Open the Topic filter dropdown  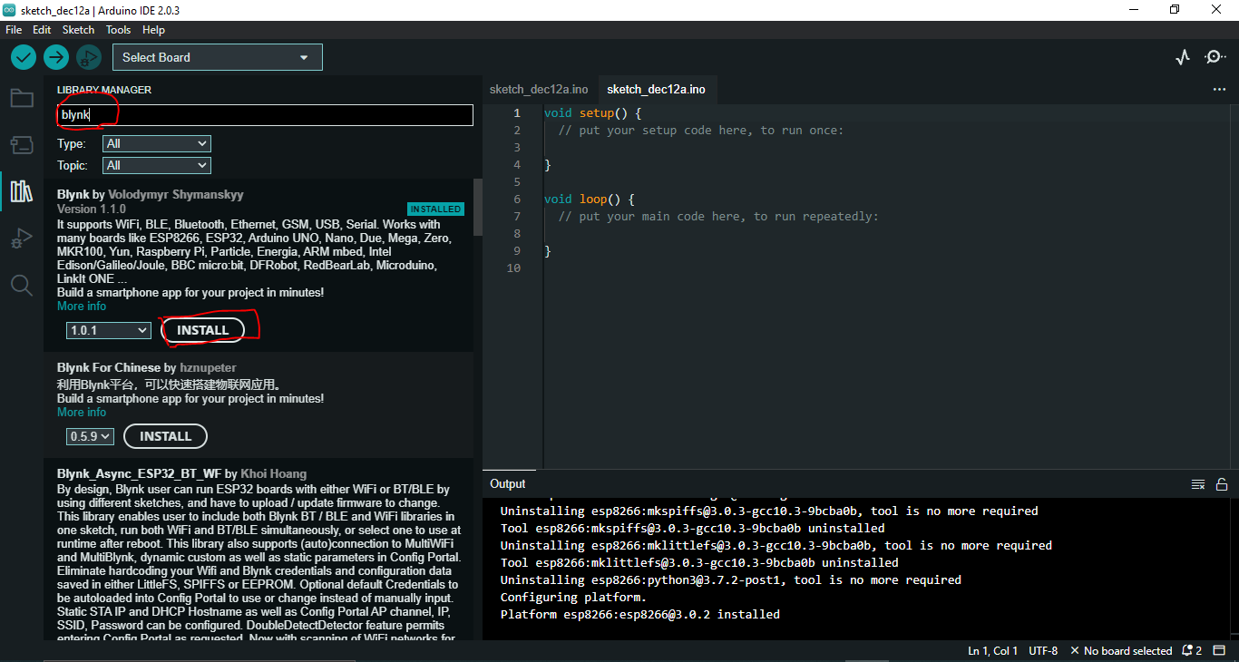(157, 165)
